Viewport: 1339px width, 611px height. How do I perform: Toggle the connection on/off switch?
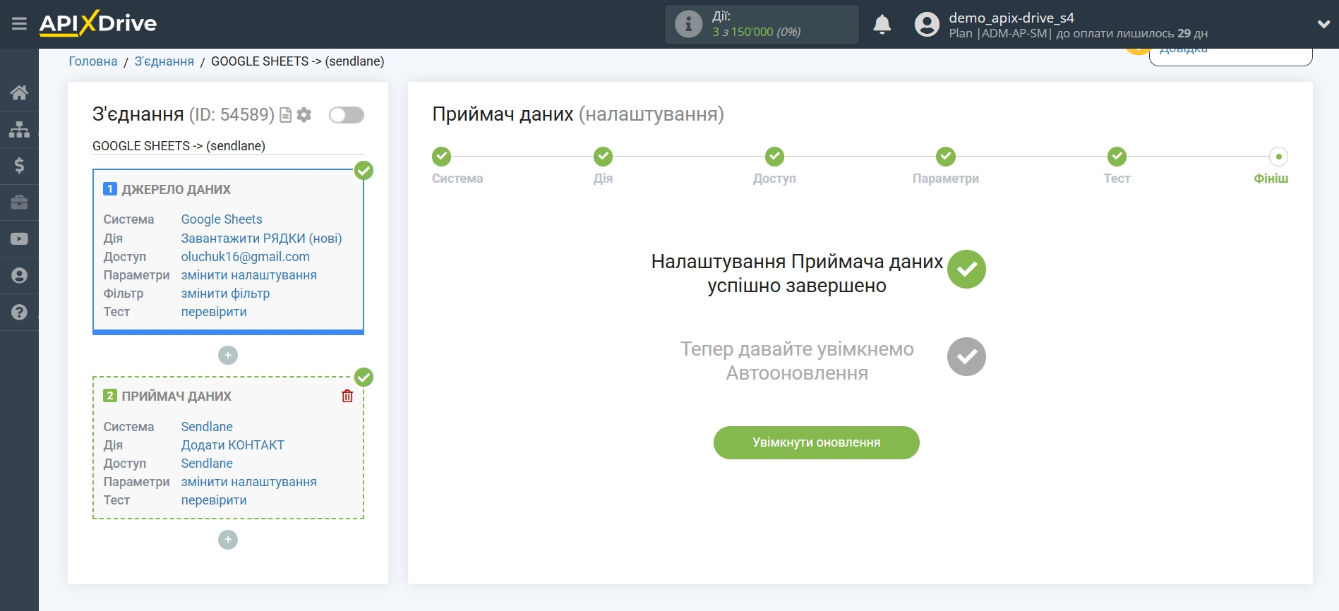tap(347, 115)
